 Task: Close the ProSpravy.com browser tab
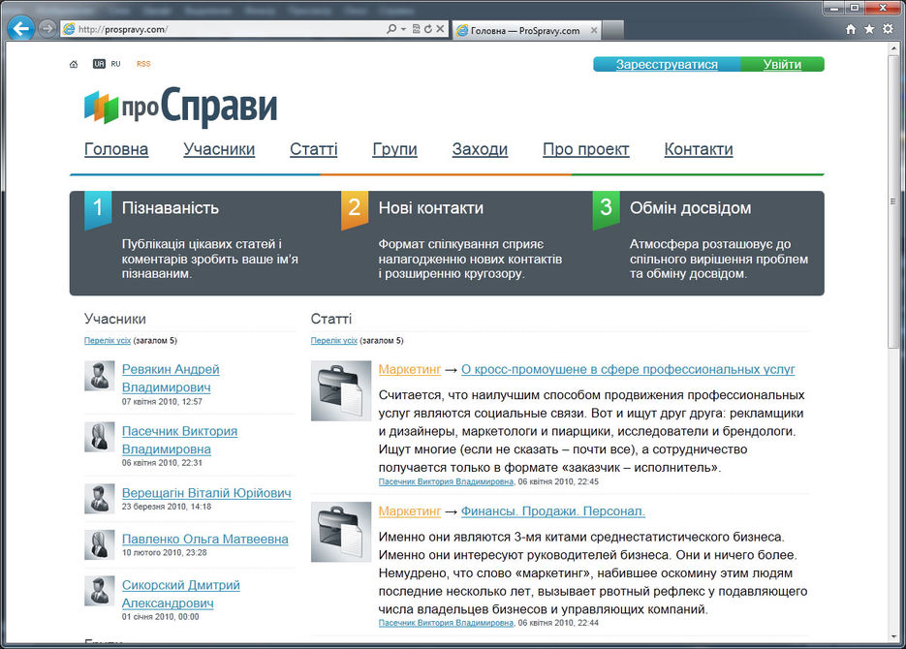(593, 31)
